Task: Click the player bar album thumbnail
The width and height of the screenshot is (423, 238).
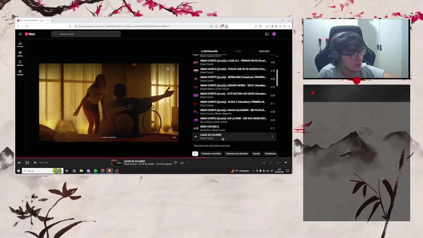Action: pyautogui.click(x=116, y=163)
